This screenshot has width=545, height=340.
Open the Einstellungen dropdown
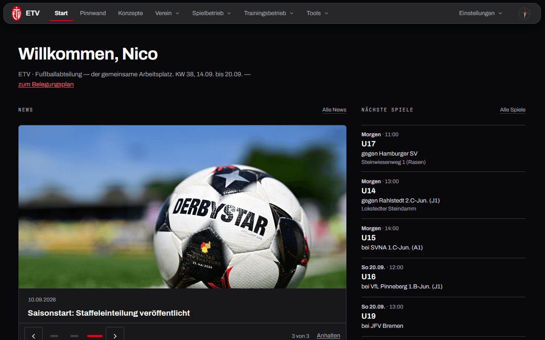(x=480, y=13)
